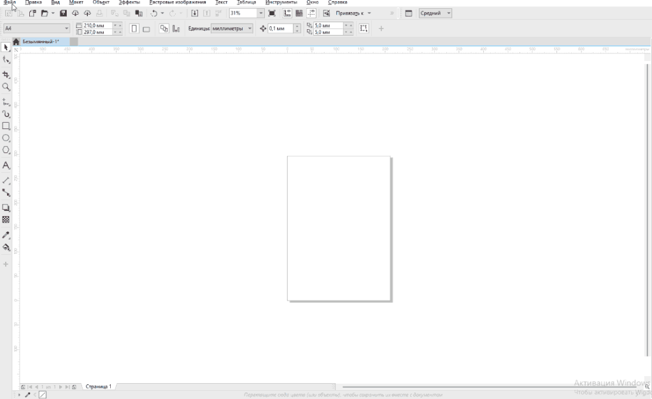Viewport: 652px width, 399px height.
Task: Select the Connector tool
Action: 6,193
